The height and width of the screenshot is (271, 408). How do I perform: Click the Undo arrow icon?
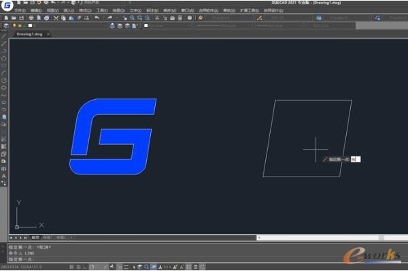click(97, 18)
